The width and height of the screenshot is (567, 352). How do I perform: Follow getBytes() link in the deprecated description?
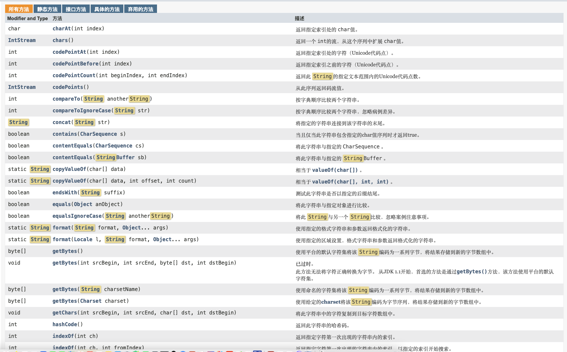(472, 272)
